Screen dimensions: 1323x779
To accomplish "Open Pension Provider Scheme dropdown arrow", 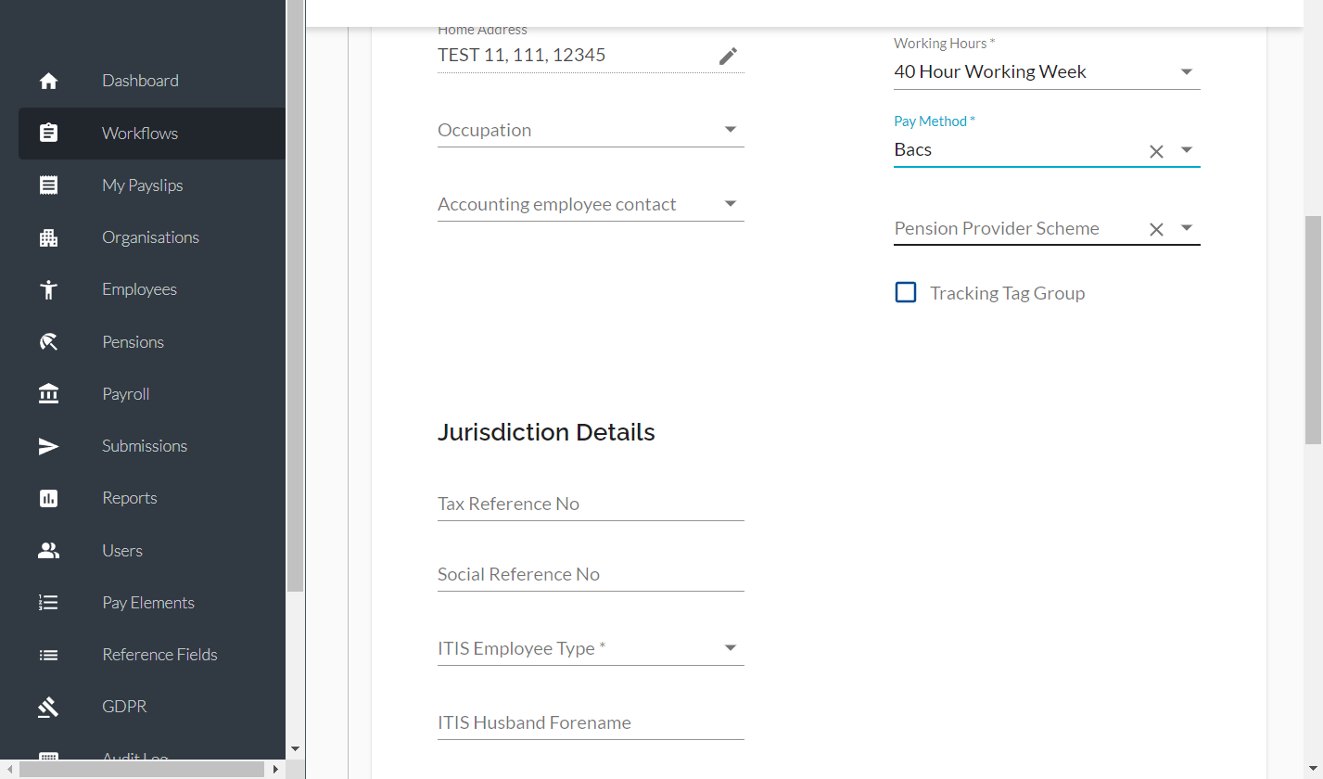I will (x=1187, y=228).
